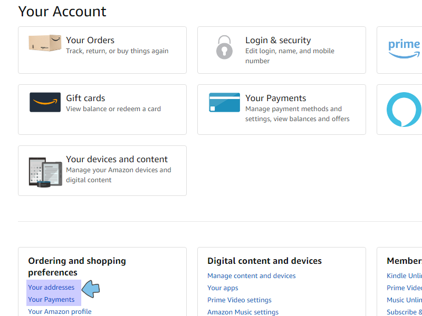
Task: Open the Your Orders card heading
Action: tap(90, 40)
